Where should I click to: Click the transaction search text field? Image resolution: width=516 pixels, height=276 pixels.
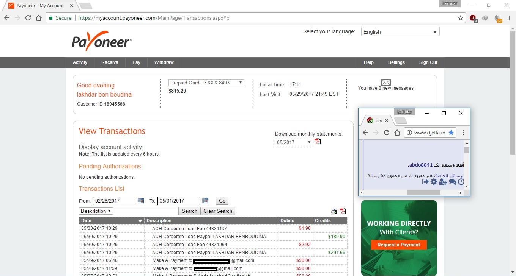(146, 211)
